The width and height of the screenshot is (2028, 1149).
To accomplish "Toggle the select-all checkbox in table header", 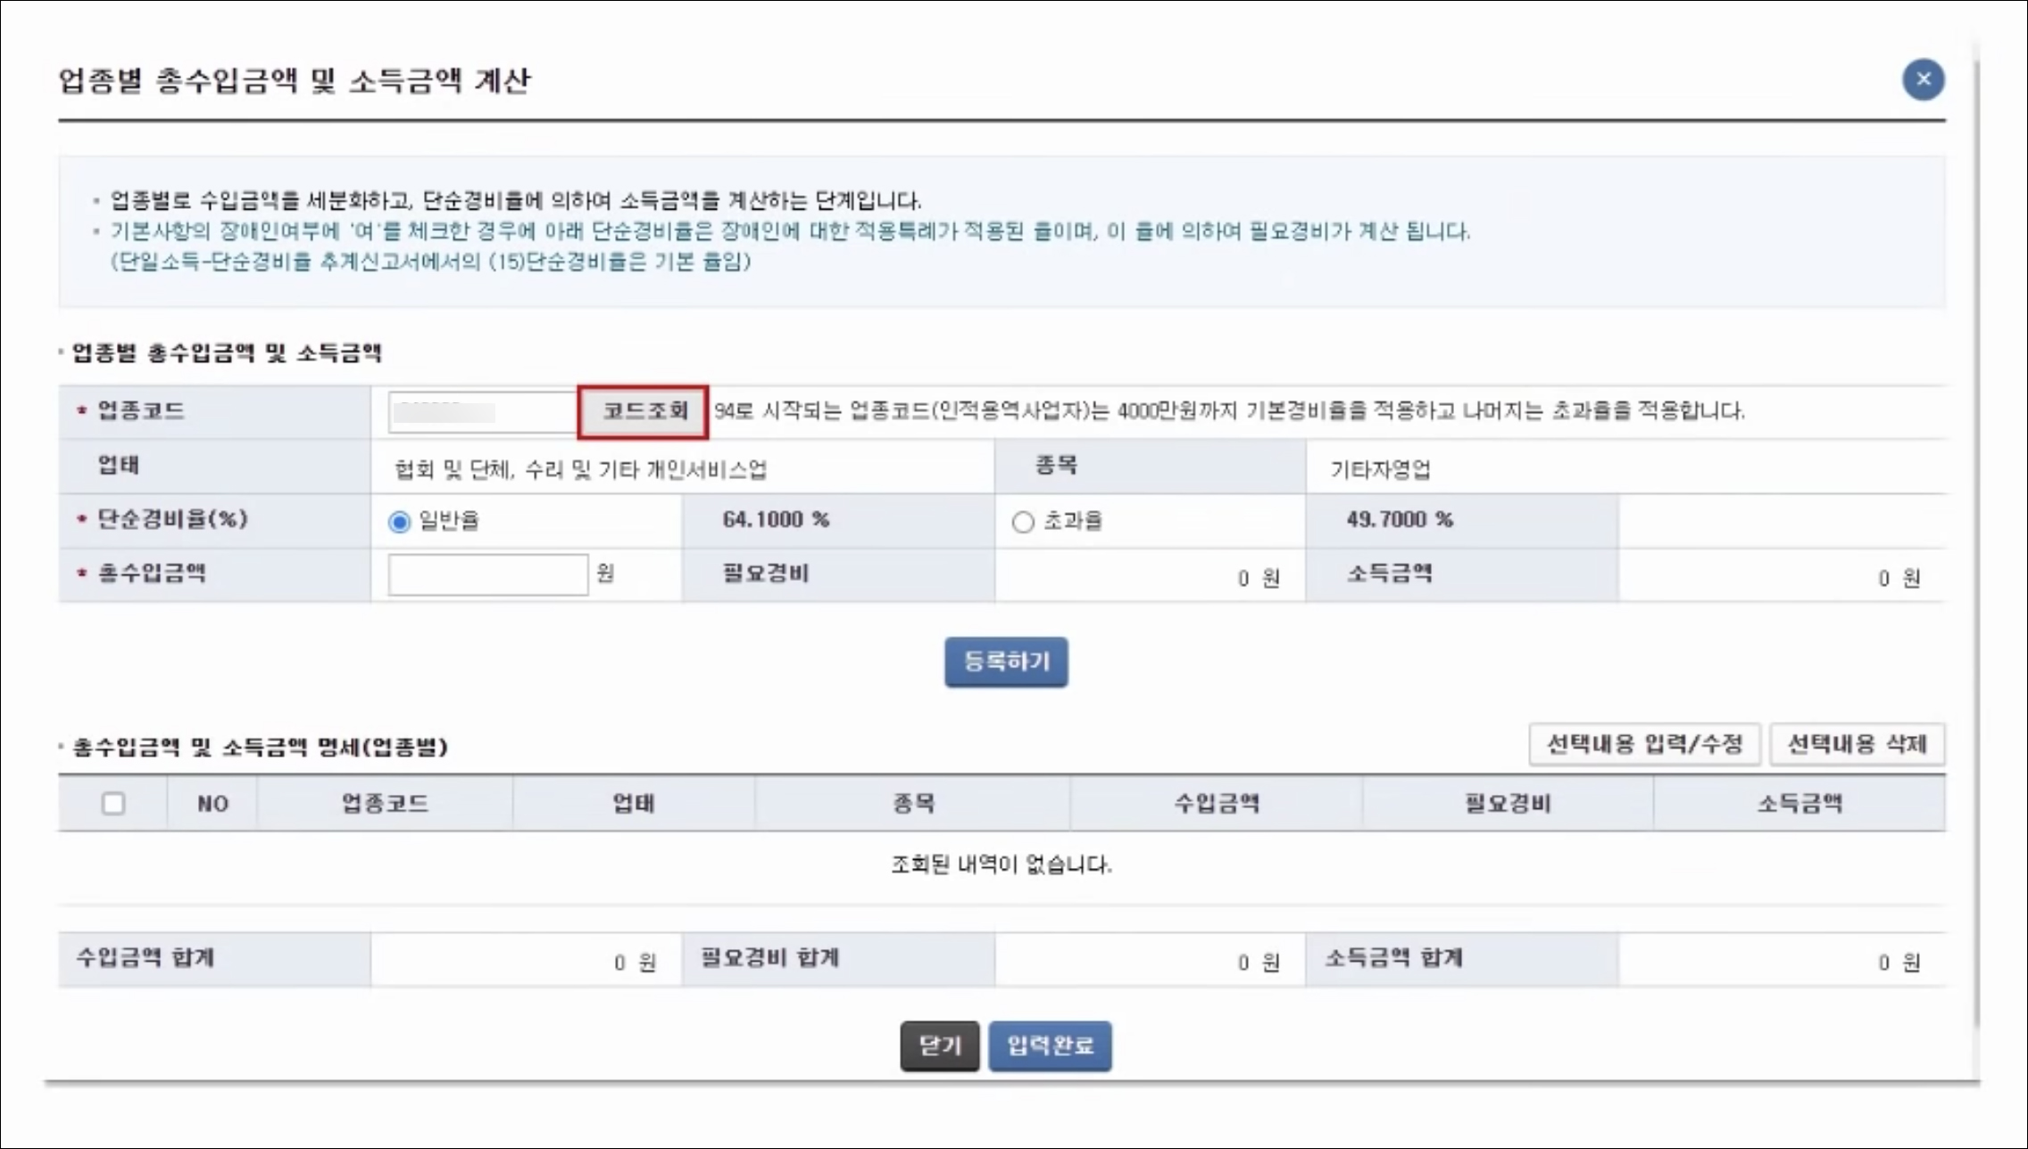I will [113, 804].
